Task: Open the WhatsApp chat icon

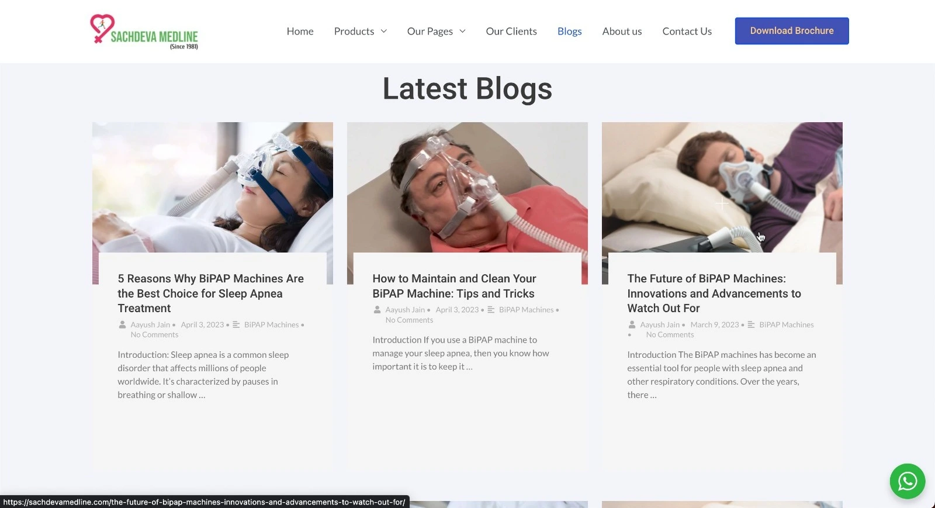Action: pos(907,481)
